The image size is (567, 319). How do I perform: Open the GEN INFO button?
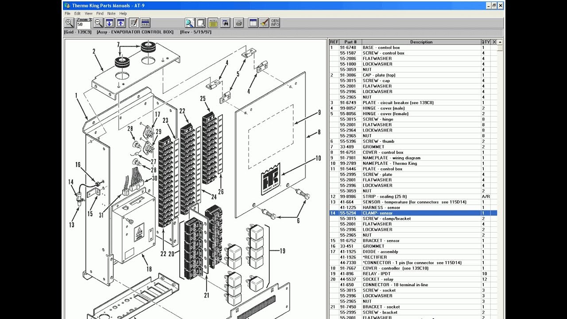coord(275,23)
